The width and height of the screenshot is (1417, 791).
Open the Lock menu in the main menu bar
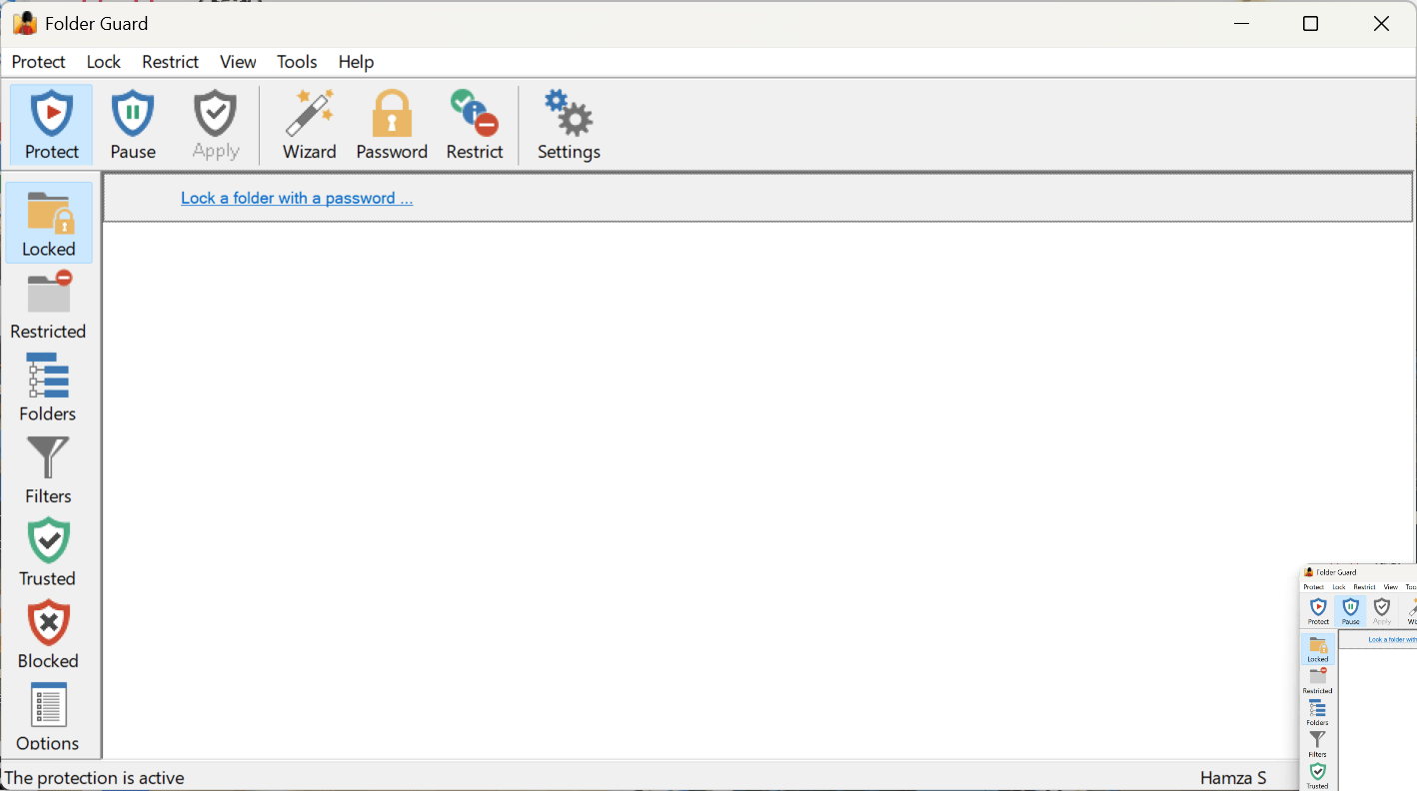104,62
